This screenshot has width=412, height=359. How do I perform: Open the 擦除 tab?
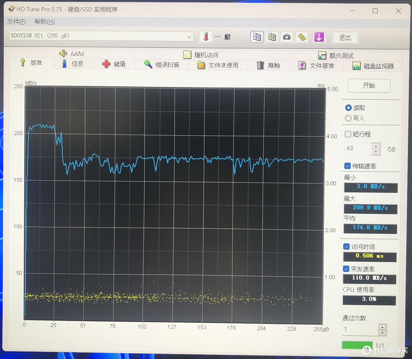tap(269, 65)
